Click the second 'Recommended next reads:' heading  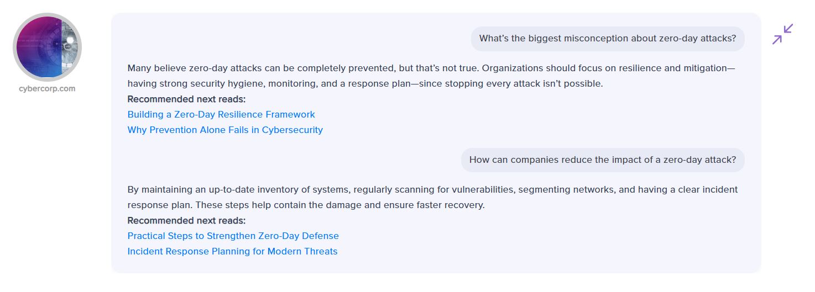[x=186, y=220]
